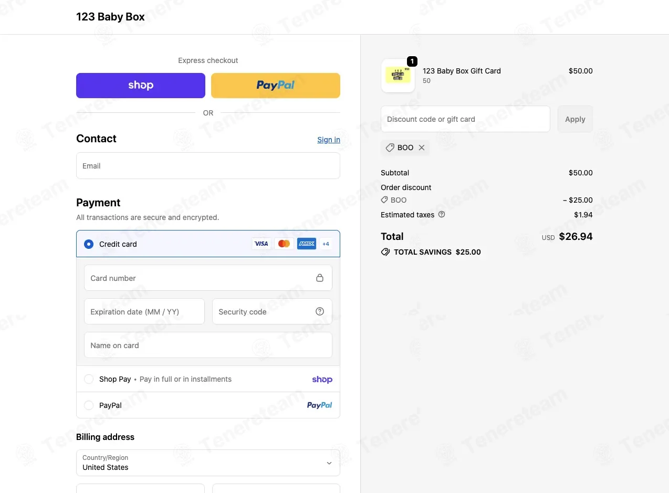Click the gift card product thumbnail
The width and height of the screenshot is (669, 493).
(x=398, y=76)
